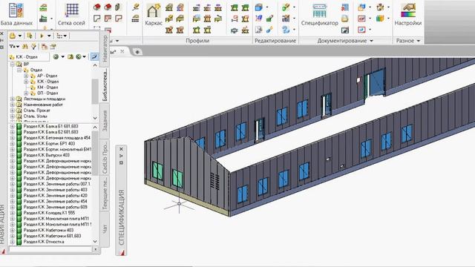Select Раздел КЖ Бетонная площадка 454
The width and height of the screenshot is (475, 267).
(57, 138)
